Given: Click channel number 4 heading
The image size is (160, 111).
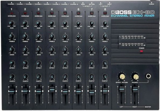Looking at the screenshot, I should click(52, 9).
